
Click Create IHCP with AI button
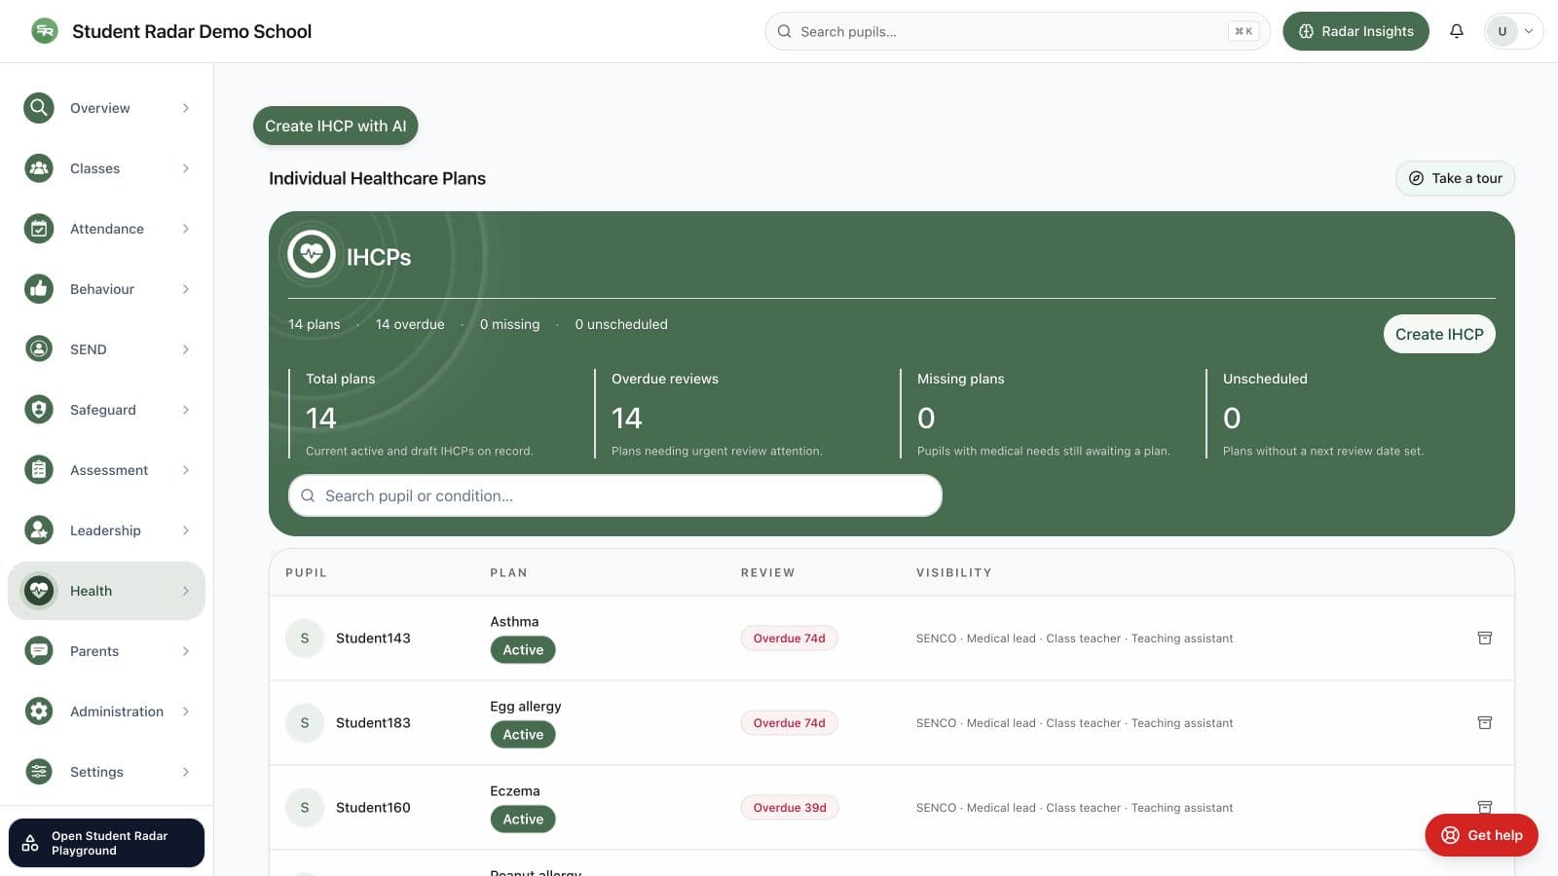(335, 126)
